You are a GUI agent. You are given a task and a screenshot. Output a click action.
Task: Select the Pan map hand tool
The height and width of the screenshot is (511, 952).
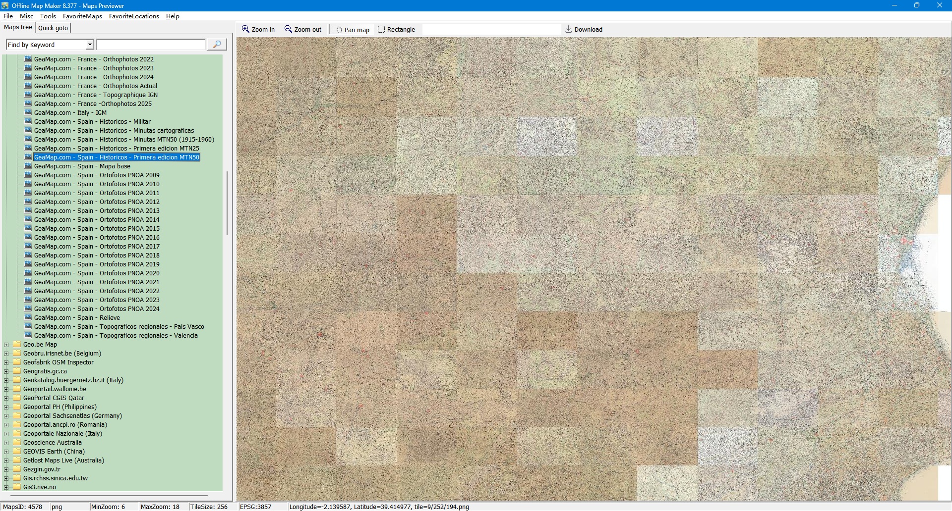[340, 30]
